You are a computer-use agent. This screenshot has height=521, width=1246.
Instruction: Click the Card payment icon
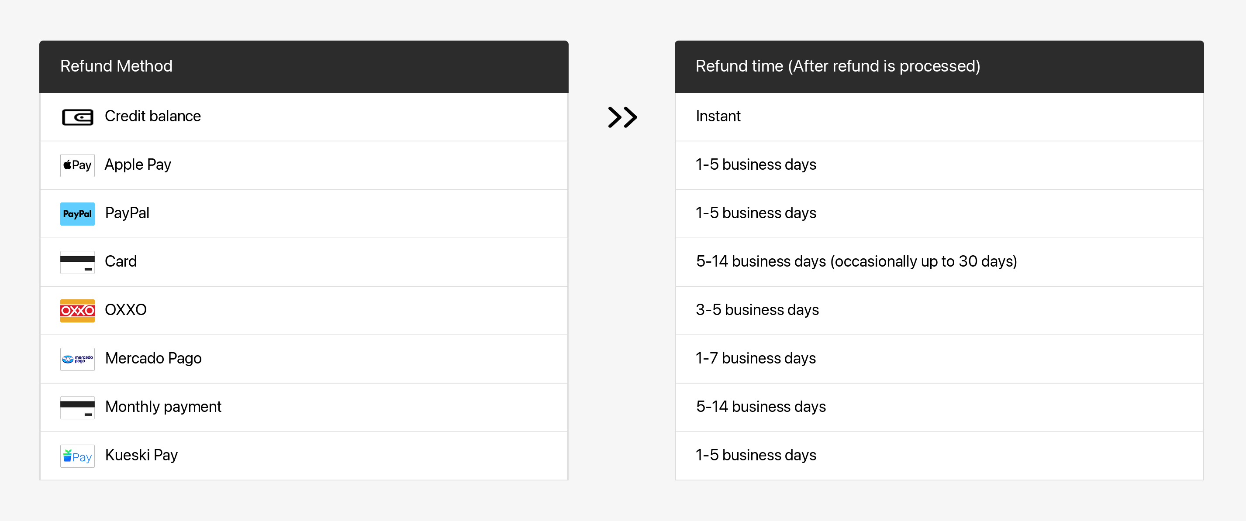pos(77,262)
